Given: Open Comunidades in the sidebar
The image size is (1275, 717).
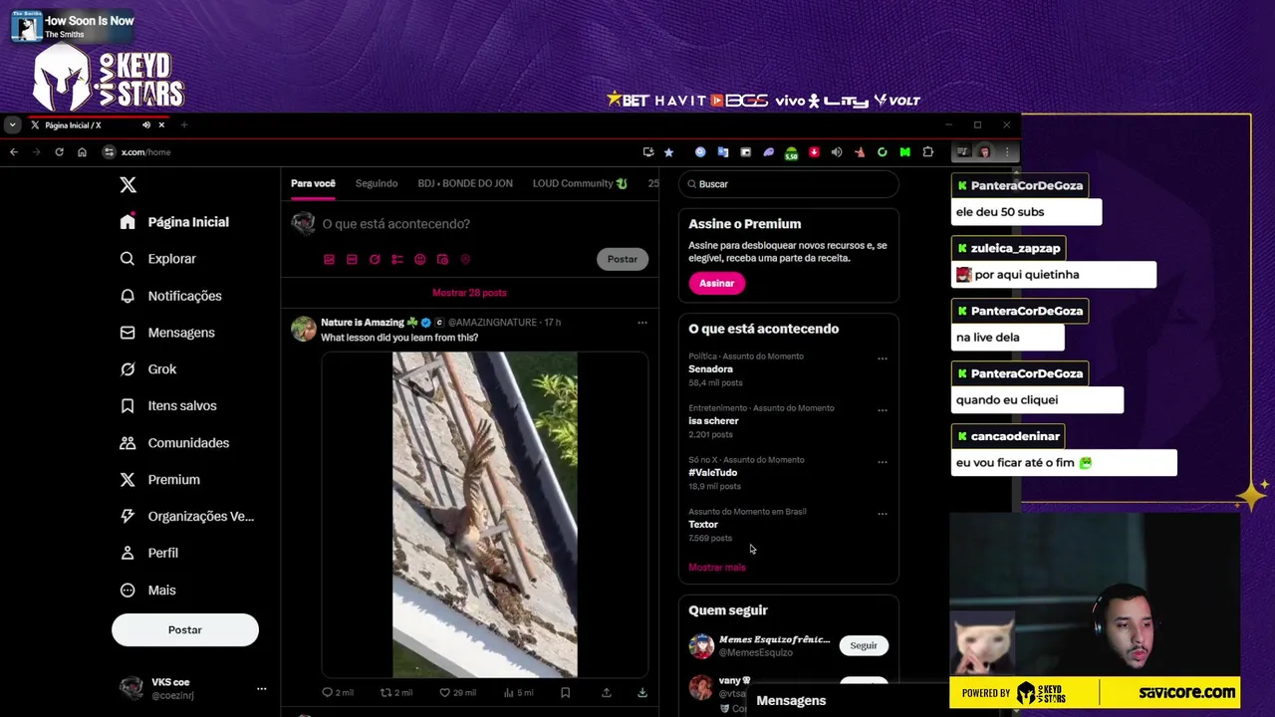Looking at the screenshot, I should (x=174, y=443).
